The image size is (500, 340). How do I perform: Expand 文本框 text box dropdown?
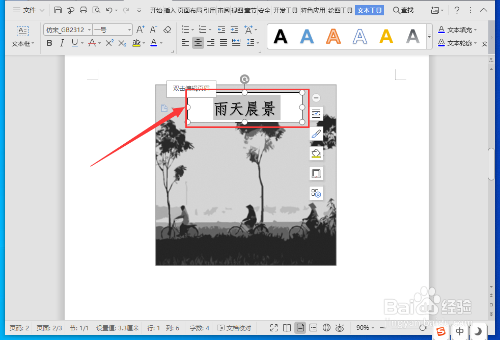coord(23,43)
